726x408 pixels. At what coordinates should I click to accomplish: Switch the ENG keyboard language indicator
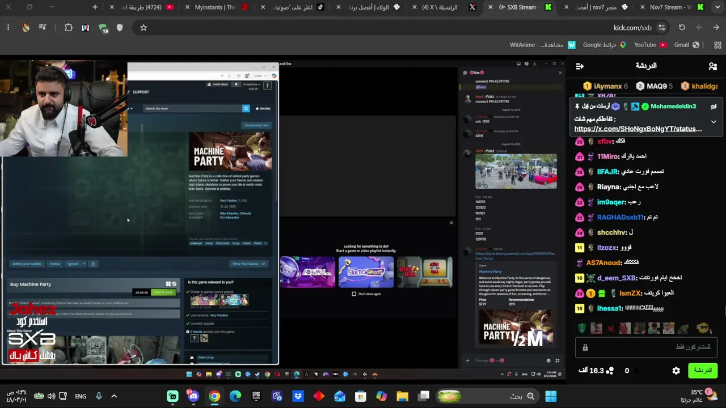coord(81,396)
